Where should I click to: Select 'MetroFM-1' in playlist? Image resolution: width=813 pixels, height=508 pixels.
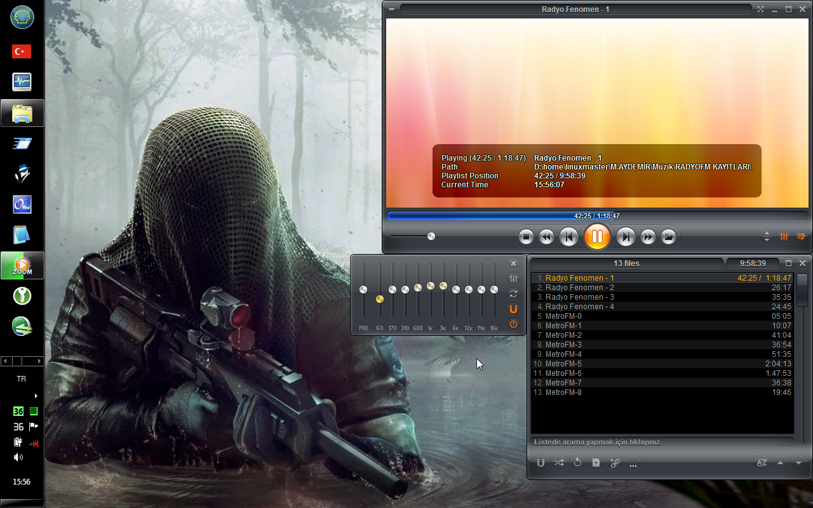click(x=662, y=326)
